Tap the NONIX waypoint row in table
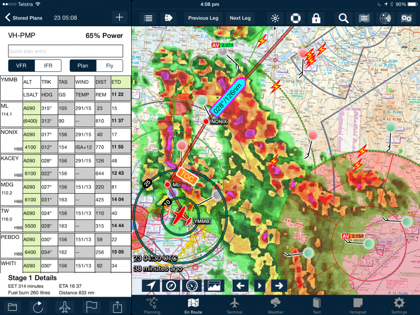 pyautogui.click(x=66, y=141)
